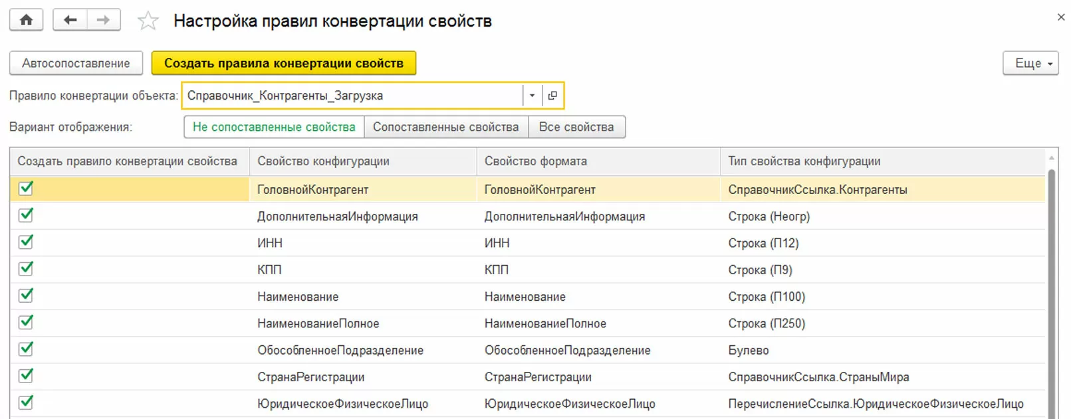Toggle the checkbox for the ИНН row
1071x419 pixels.
pyautogui.click(x=26, y=242)
